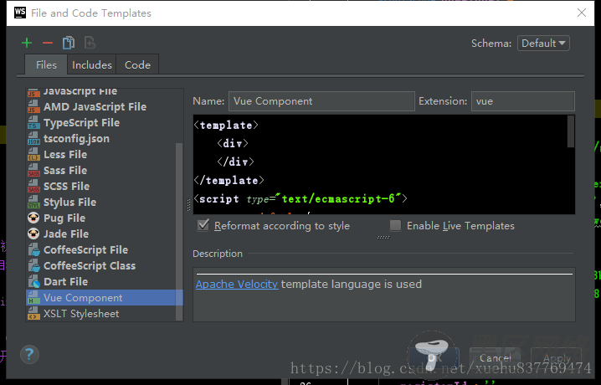This screenshot has width=601, height=385.
Task: Click the Apply button
Action: click(557, 358)
